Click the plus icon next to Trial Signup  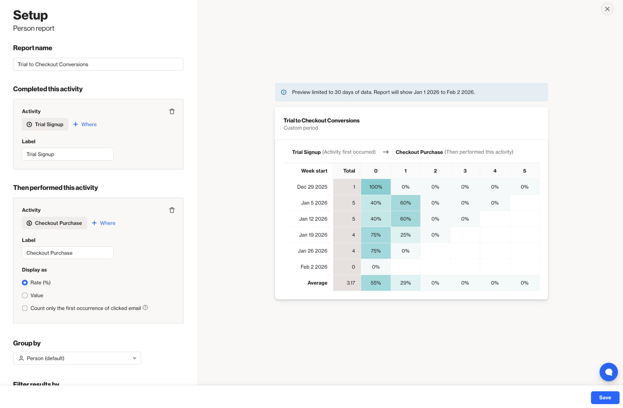(76, 124)
